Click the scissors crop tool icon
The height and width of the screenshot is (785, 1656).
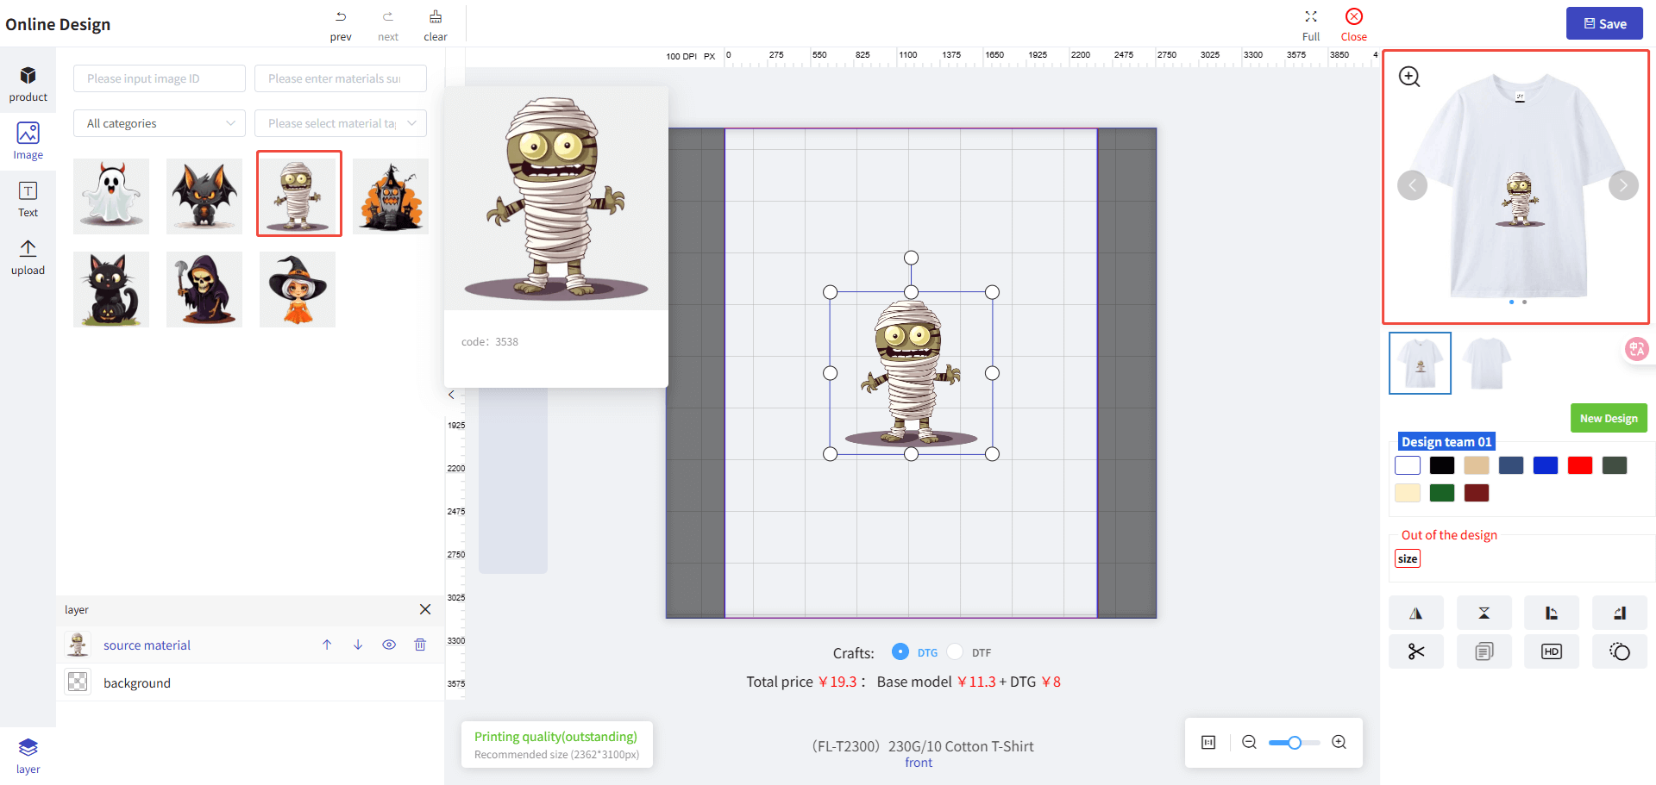pyautogui.click(x=1415, y=651)
